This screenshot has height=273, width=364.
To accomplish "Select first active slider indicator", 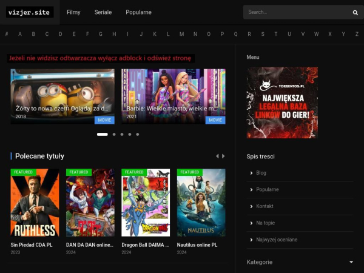I will point(103,135).
